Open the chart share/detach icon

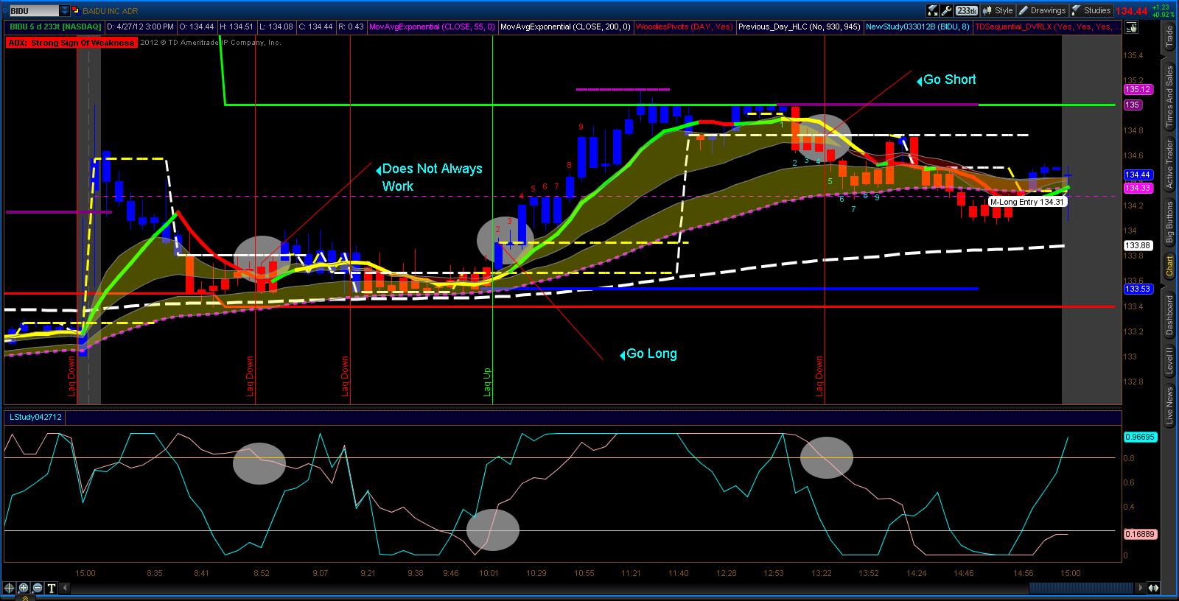[x=932, y=10]
